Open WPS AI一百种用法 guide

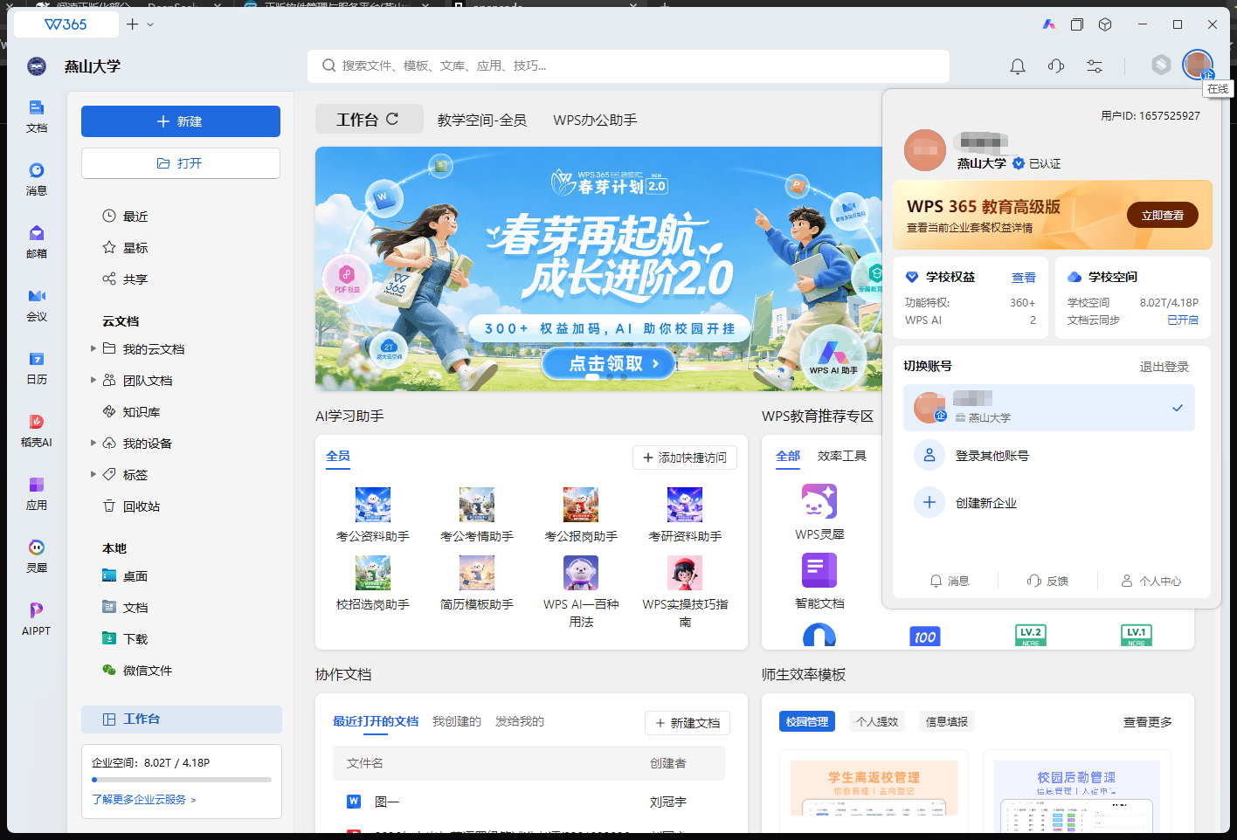[x=581, y=592]
